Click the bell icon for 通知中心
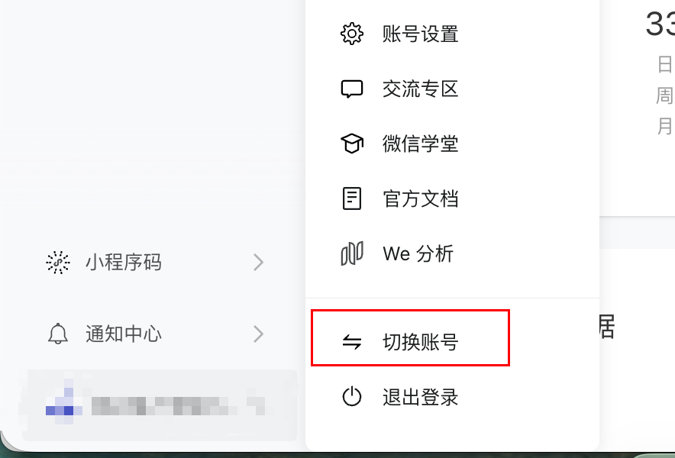This screenshot has width=675, height=458. (58, 334)
